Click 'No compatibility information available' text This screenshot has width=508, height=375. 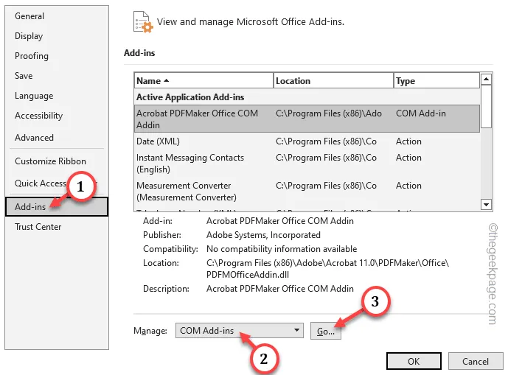[282, 249]
